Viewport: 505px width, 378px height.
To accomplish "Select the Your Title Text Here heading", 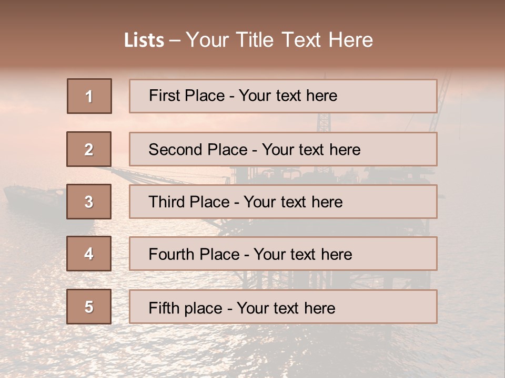I will (x=279, y=40).
